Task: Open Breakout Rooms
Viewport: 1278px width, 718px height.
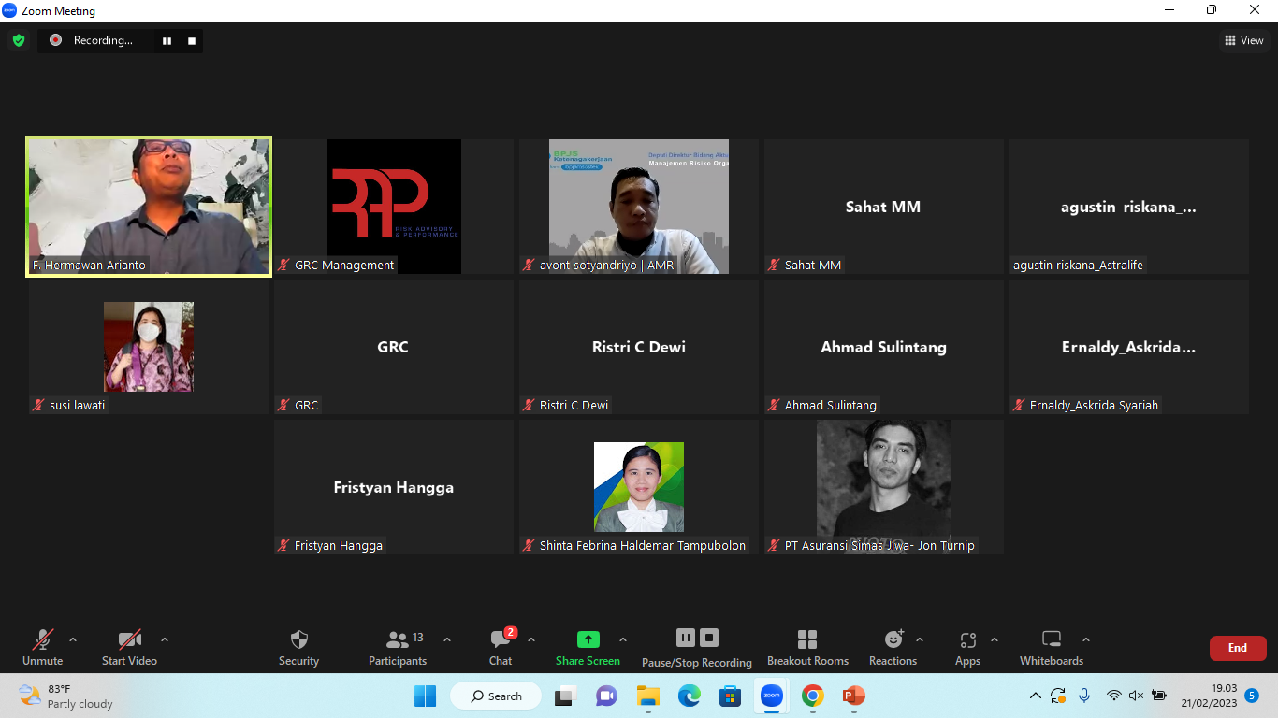Action: (807, 647)
